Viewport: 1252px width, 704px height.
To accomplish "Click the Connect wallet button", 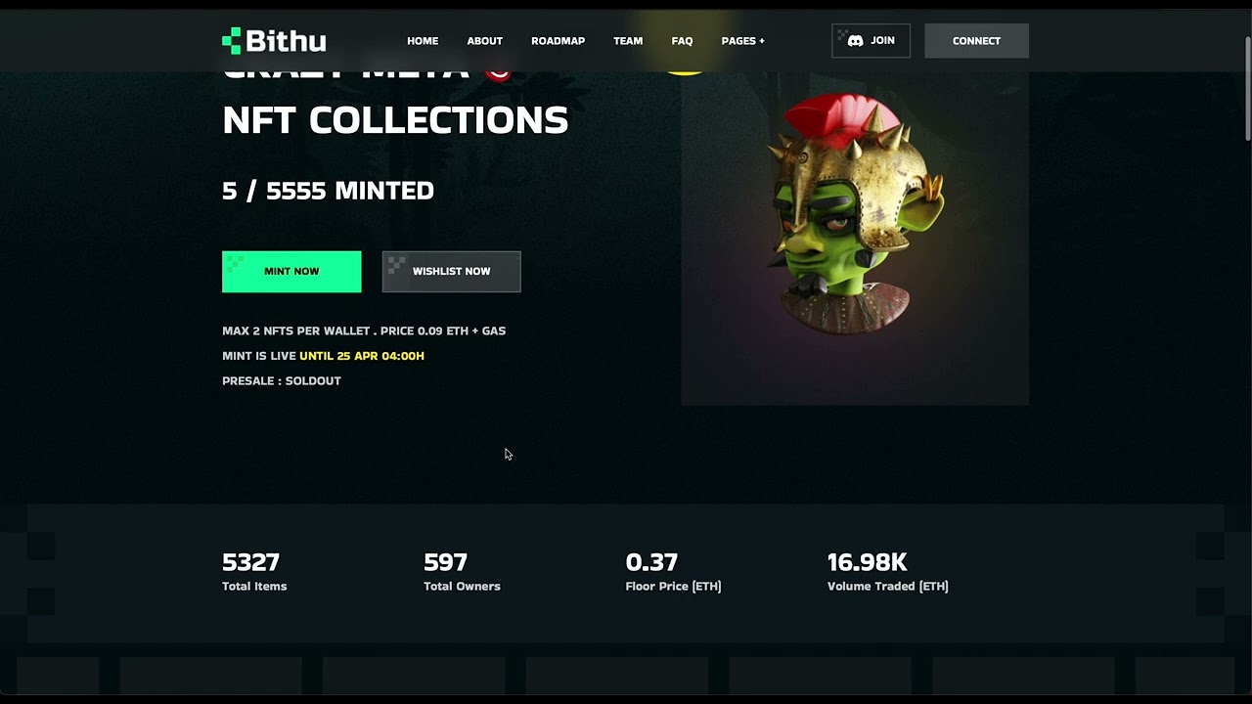I will (x=976, y=41).
